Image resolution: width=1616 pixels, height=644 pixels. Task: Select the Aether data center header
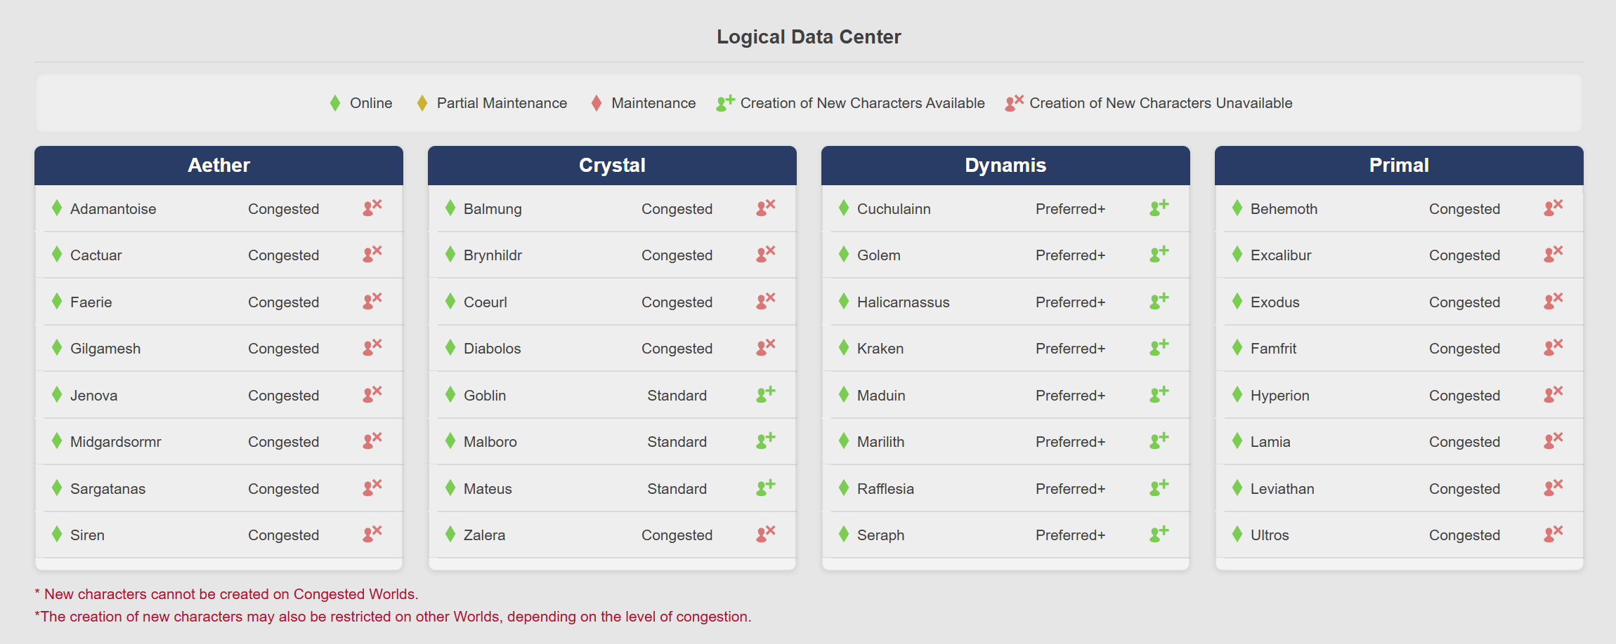point(219,166)
